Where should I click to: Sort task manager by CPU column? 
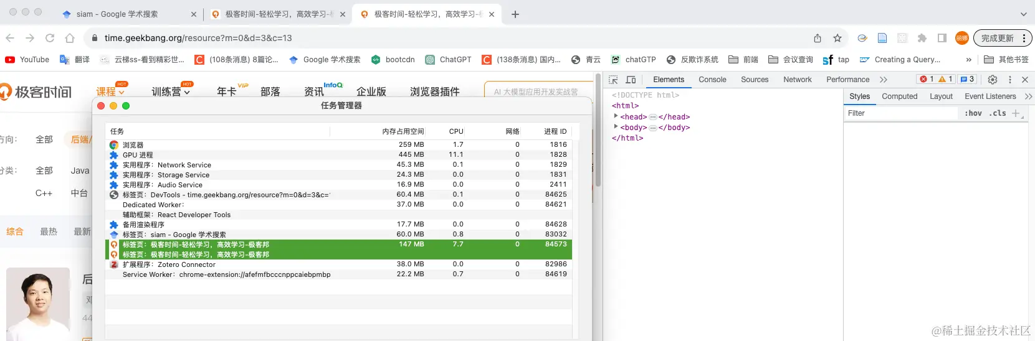pyautogui.click(x=456, y=131)
